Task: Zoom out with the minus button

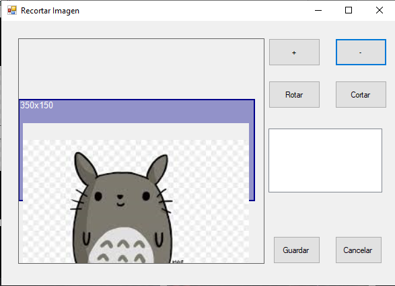Action: 361,52
